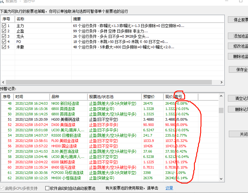
Task: Click the 停止股票池 button
Action: (238, 20)
